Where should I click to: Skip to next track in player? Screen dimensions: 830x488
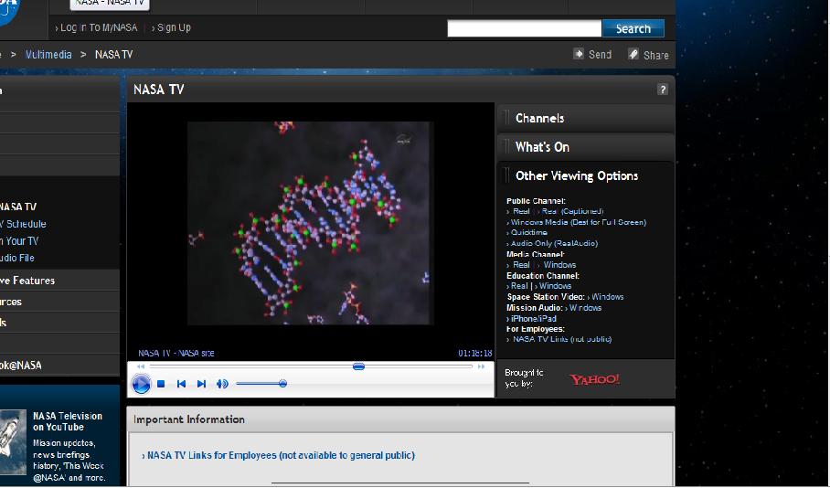[x=201, y=384]
